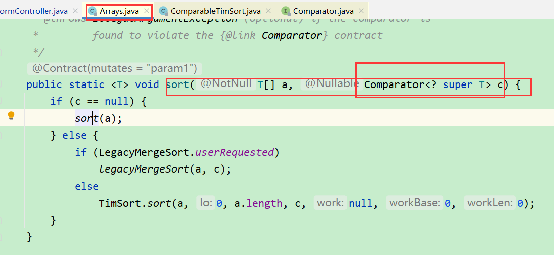Place cursor on the sort(a); call

[98, 119]
